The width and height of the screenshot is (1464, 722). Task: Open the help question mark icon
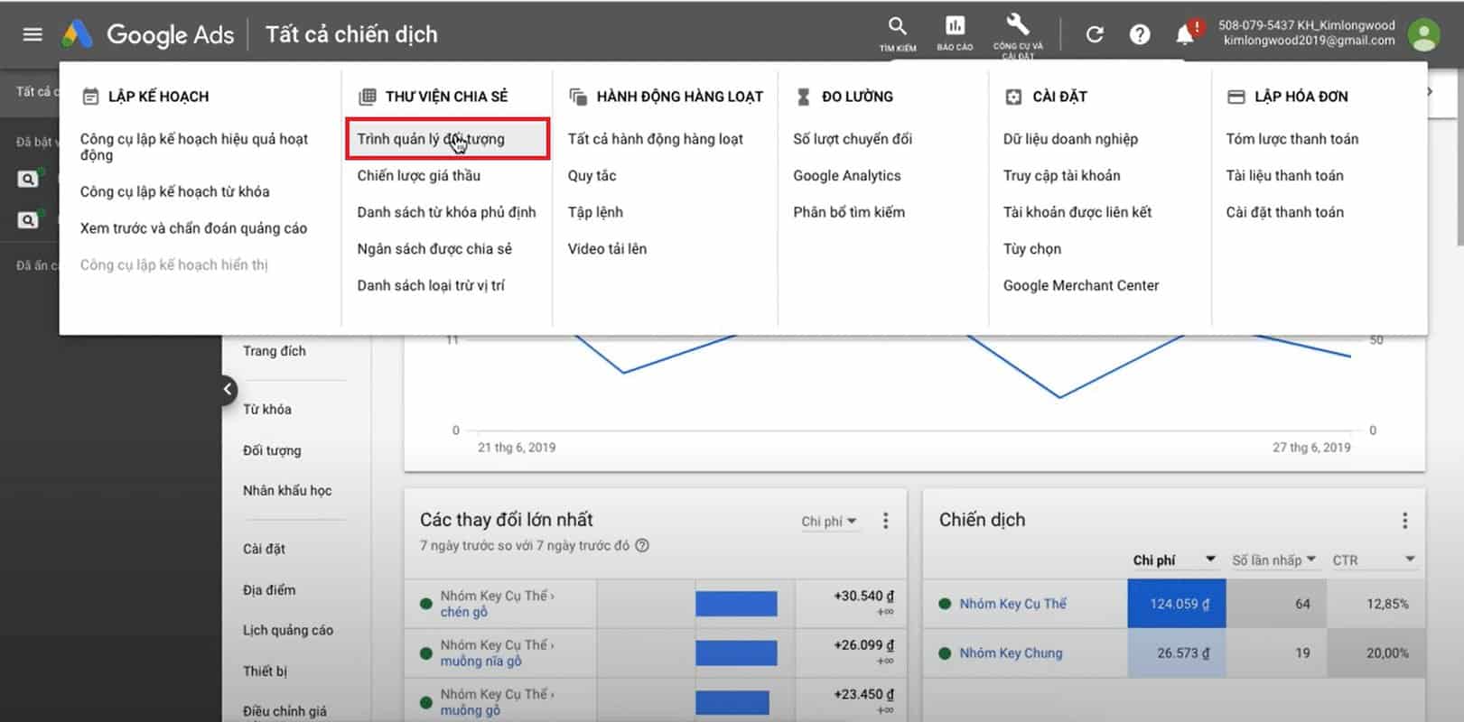(1140, 34)
